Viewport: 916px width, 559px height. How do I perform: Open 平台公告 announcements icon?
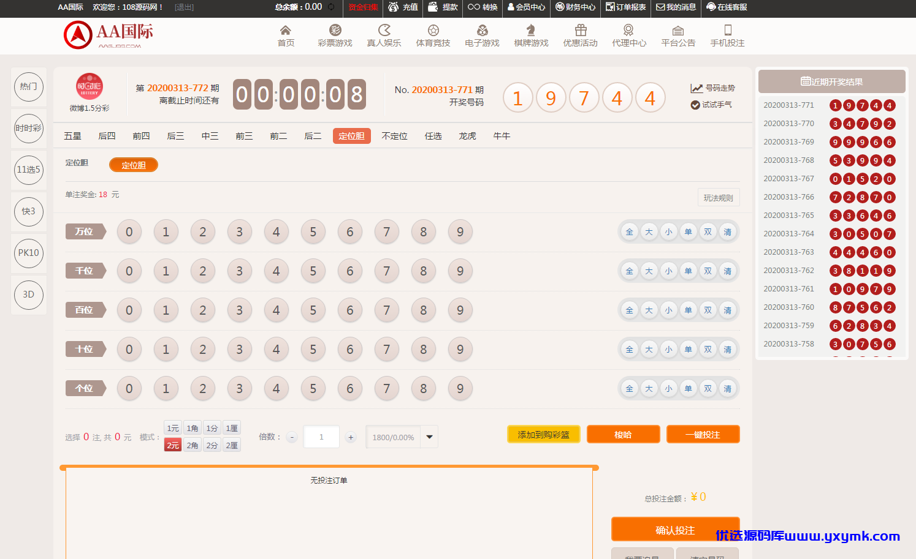click(x=678, y=30)
